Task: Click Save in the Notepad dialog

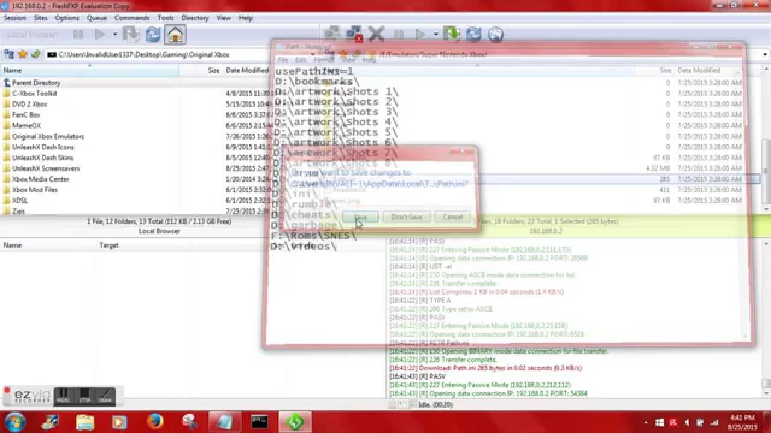Action: pyautogui.click(x=361, y=217)
